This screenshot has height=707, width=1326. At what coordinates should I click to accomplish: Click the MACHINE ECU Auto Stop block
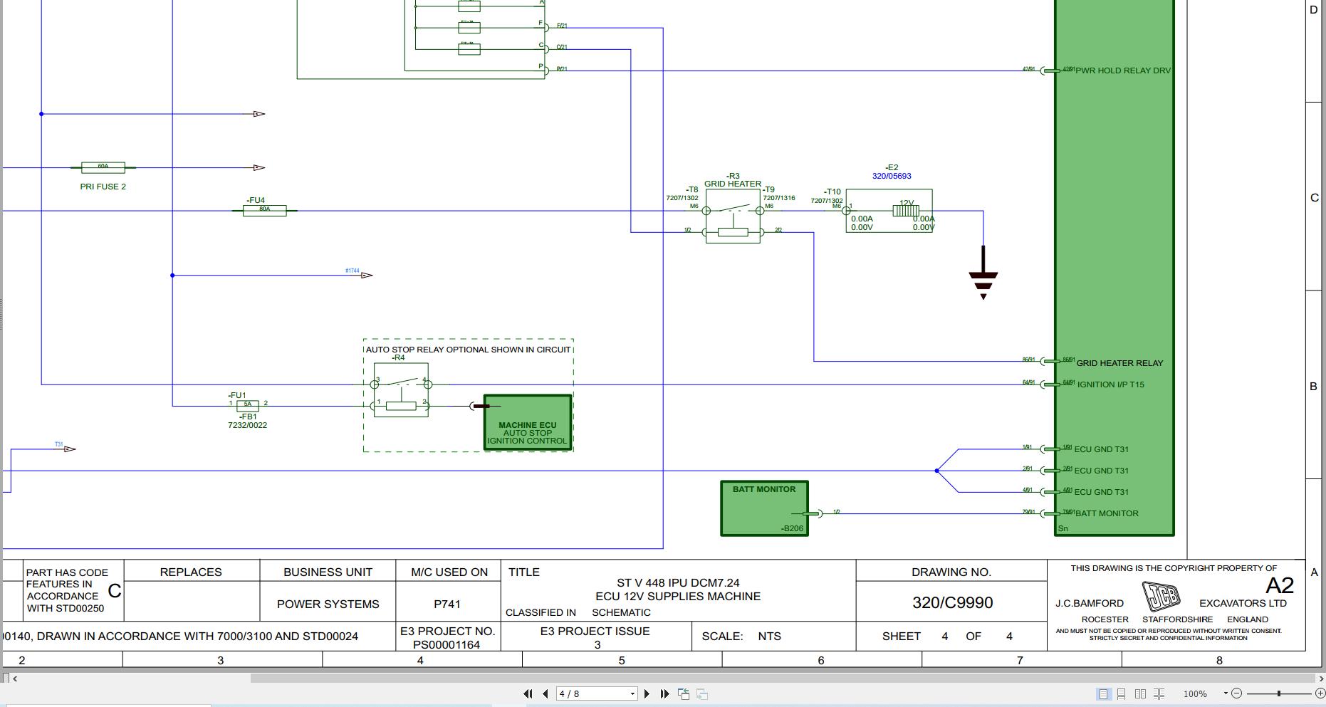click(x=527, y=421)
